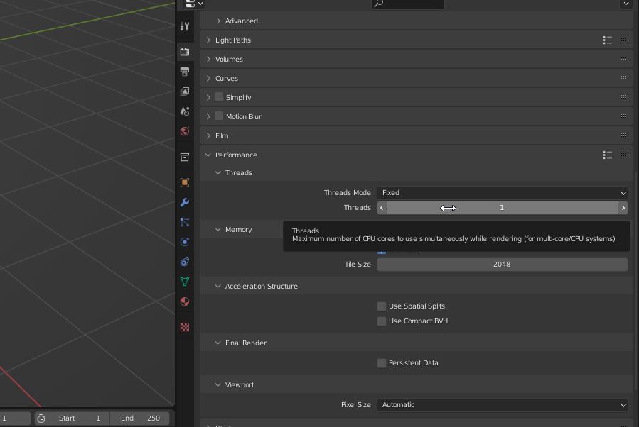This screenshot has height=427, width=639.
Task: Enable the Motion Blur checkbox
Action: click(219, 116)
